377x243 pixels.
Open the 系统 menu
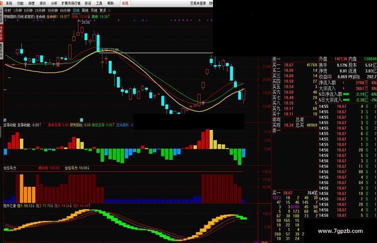tap(8, 3)
